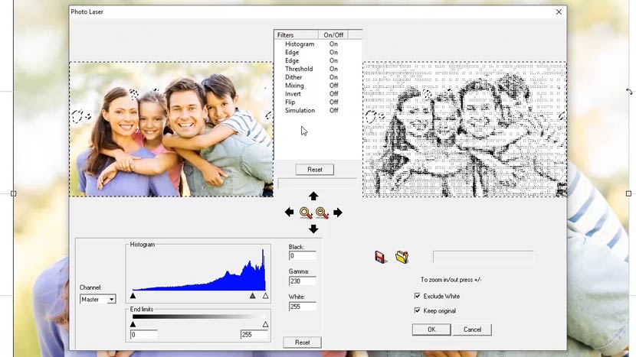This screenshot has height=357, width=636.
Task: Click the gray gamma marker under histogram
Action: tap(253, 296)
